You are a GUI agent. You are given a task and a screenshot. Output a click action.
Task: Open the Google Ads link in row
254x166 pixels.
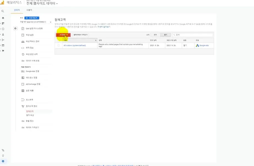(x=204, y=45)
